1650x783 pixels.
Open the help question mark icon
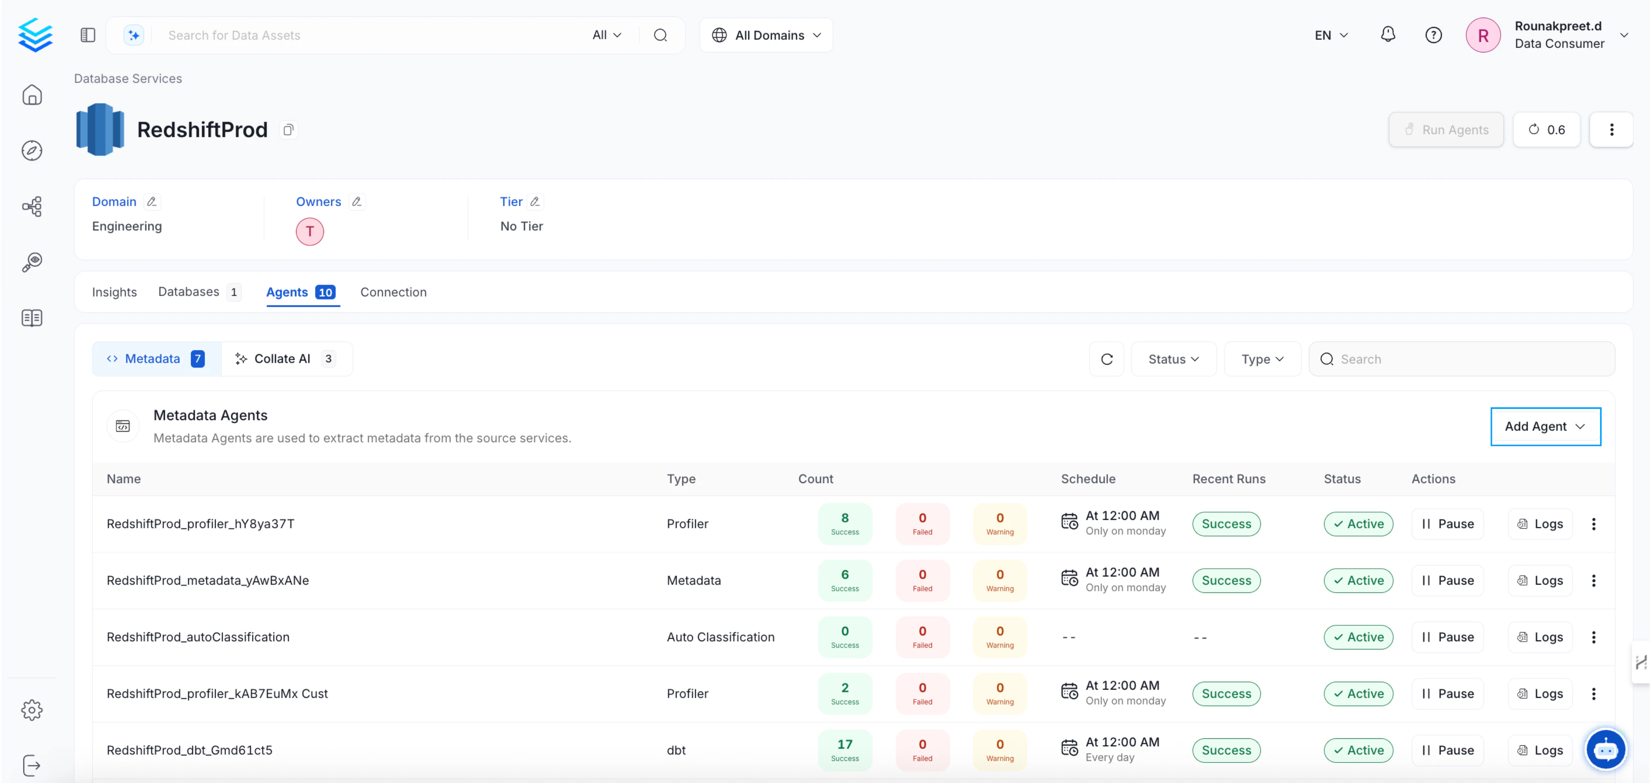click(1433, 35)
